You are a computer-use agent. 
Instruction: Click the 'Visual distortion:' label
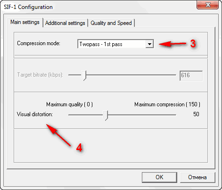[35, 114]
